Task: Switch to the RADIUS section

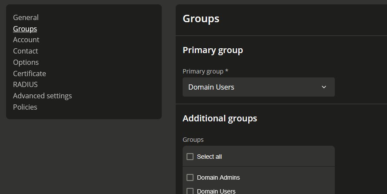Action: coord(25,84)
